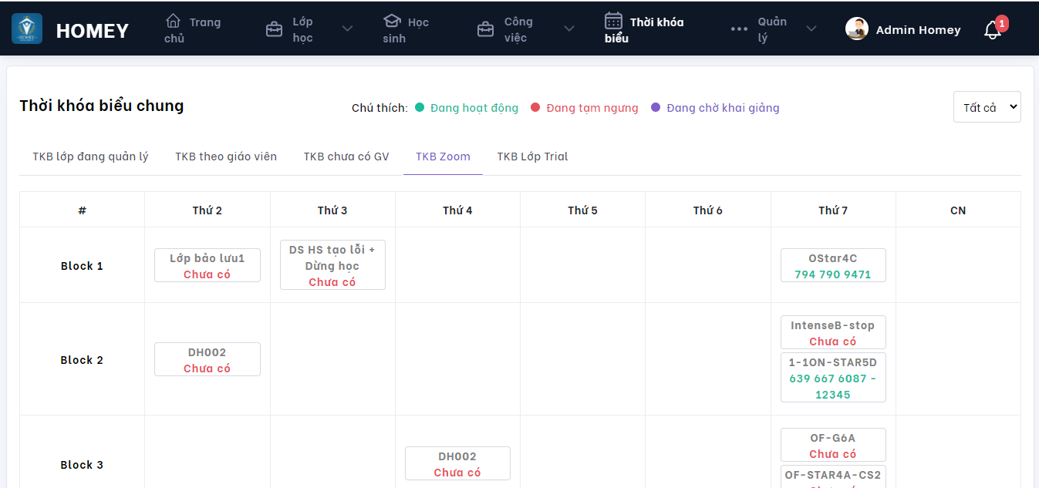Switch to TKB theo giáo viên tab
Image resolution: width=1039 pixels, height=488 pixels.
tap(226, 156)
